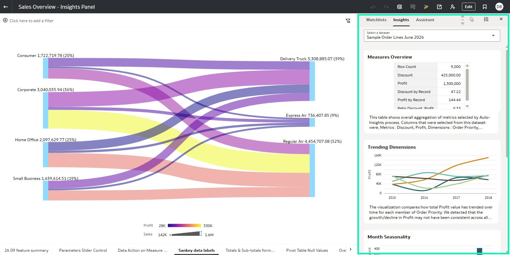
Task: Click the Row Count cell
Action: [x=416, y=67]
